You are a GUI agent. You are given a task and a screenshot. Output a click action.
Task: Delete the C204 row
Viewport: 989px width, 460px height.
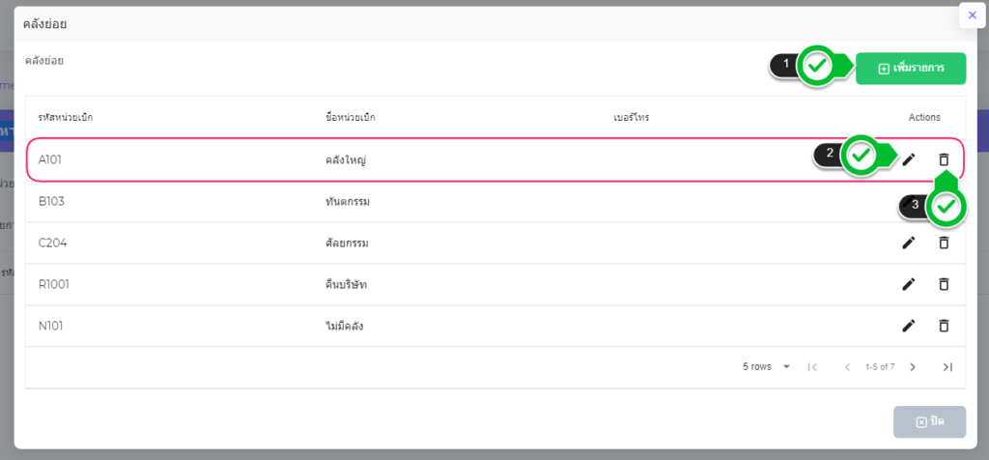tap(944, 243)
